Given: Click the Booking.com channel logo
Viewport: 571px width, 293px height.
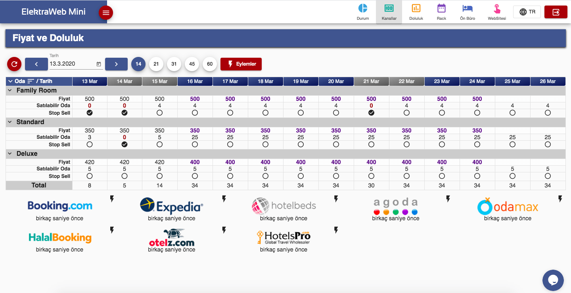Looking at the screenshot, I should coord(60,206).
